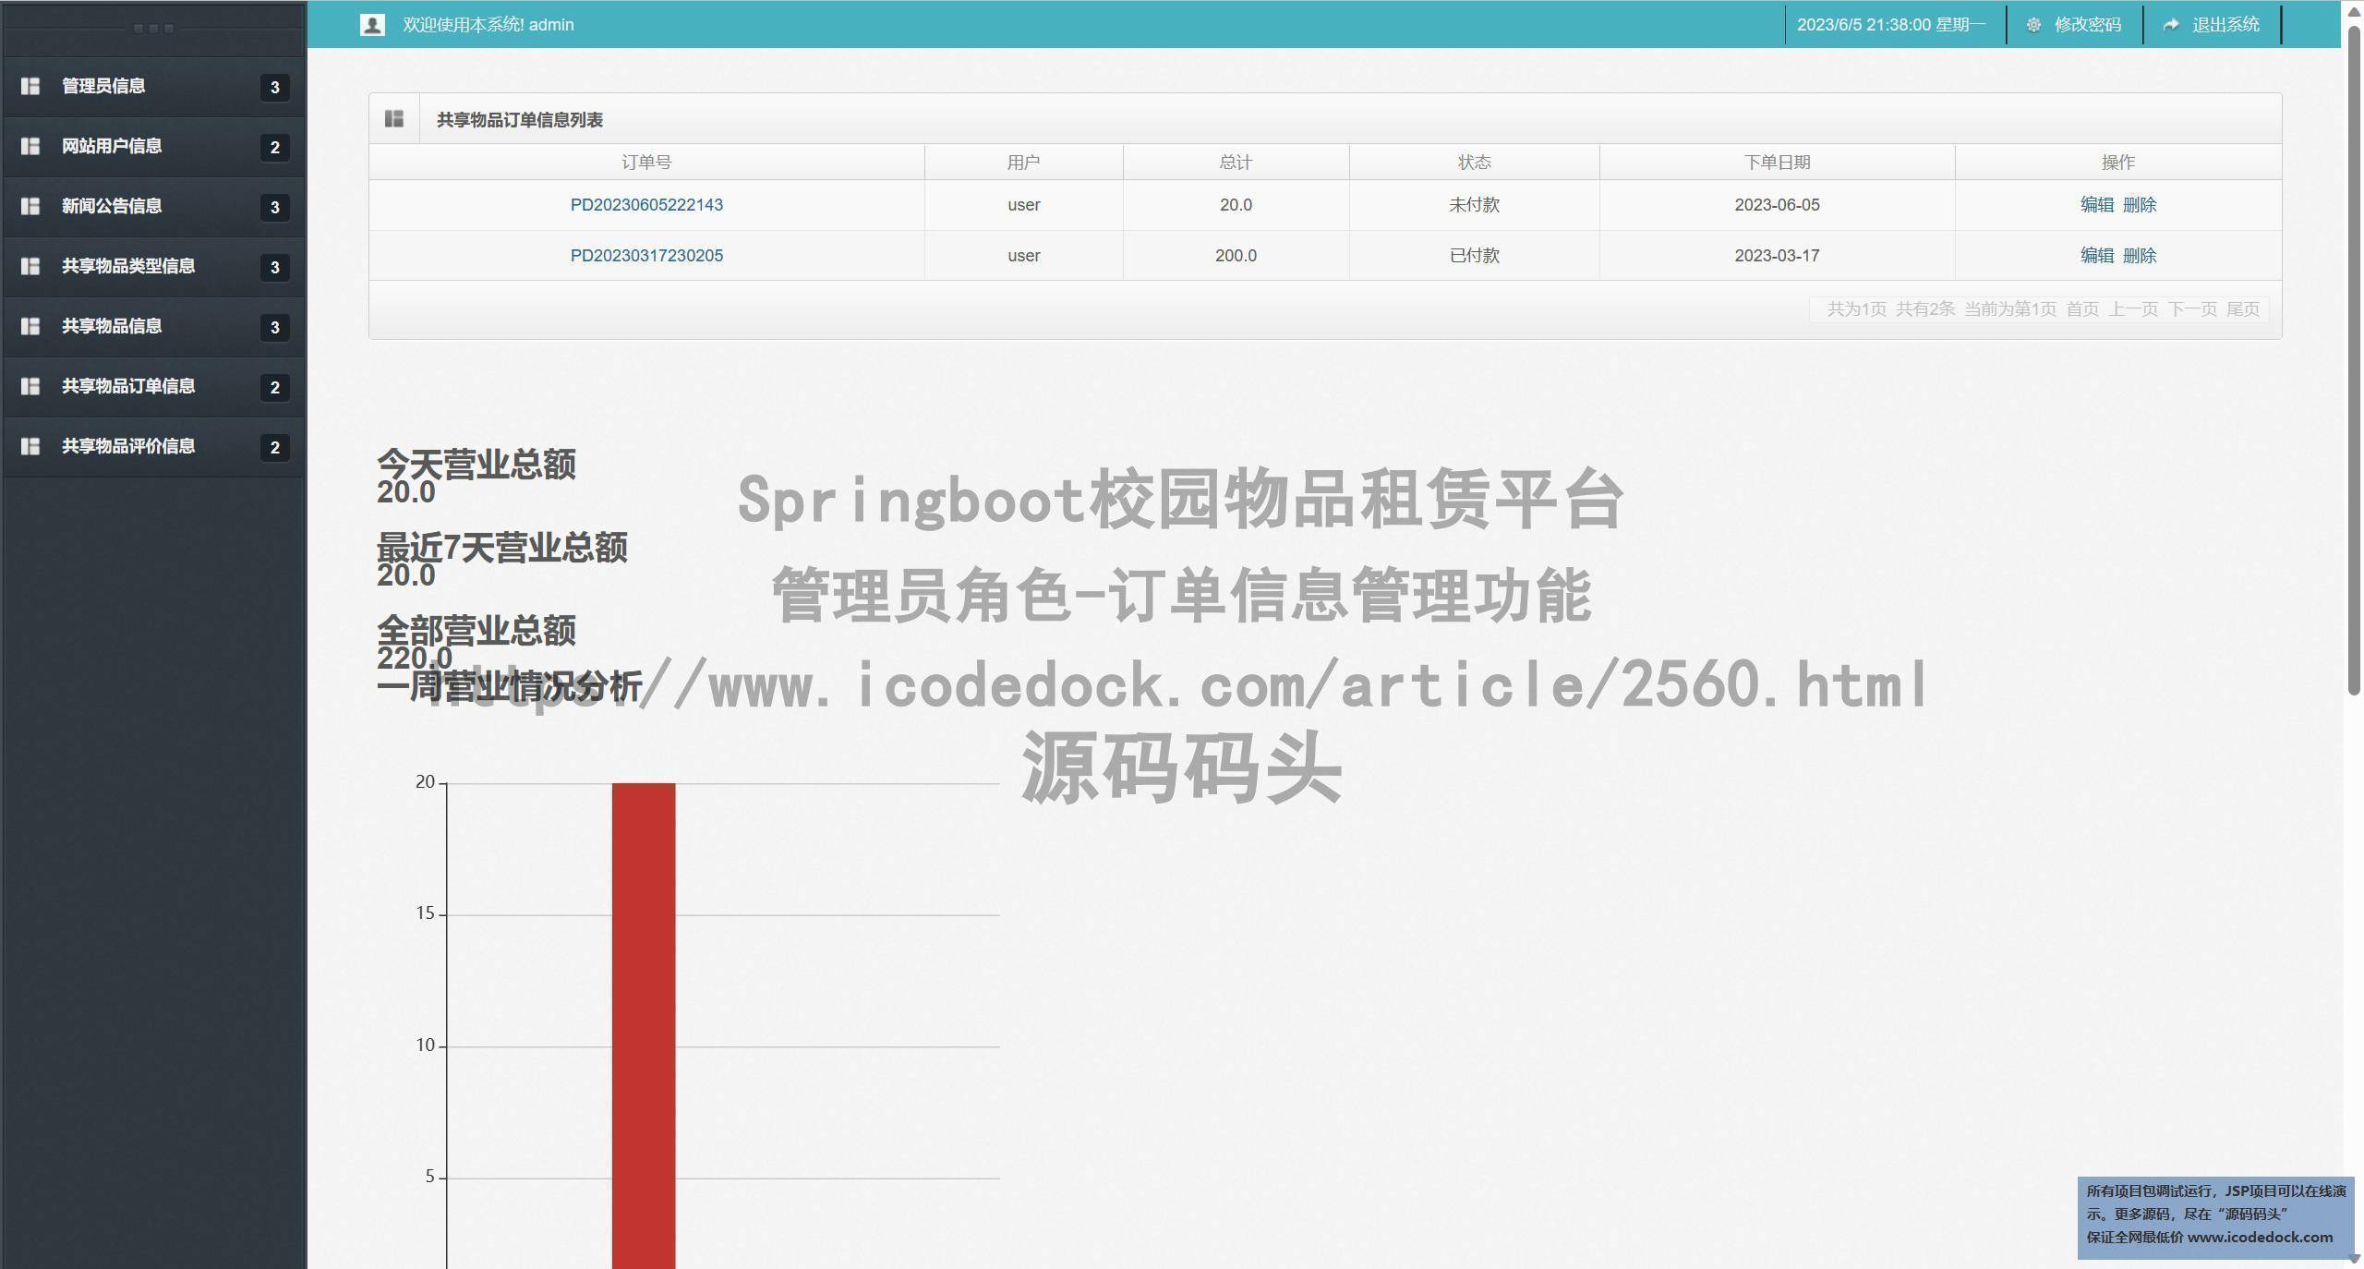Image resolution: width=2364 pixels, height=1269 pixels.
Task: Delete the paid 200.0 order
Action: point(2140,256)
